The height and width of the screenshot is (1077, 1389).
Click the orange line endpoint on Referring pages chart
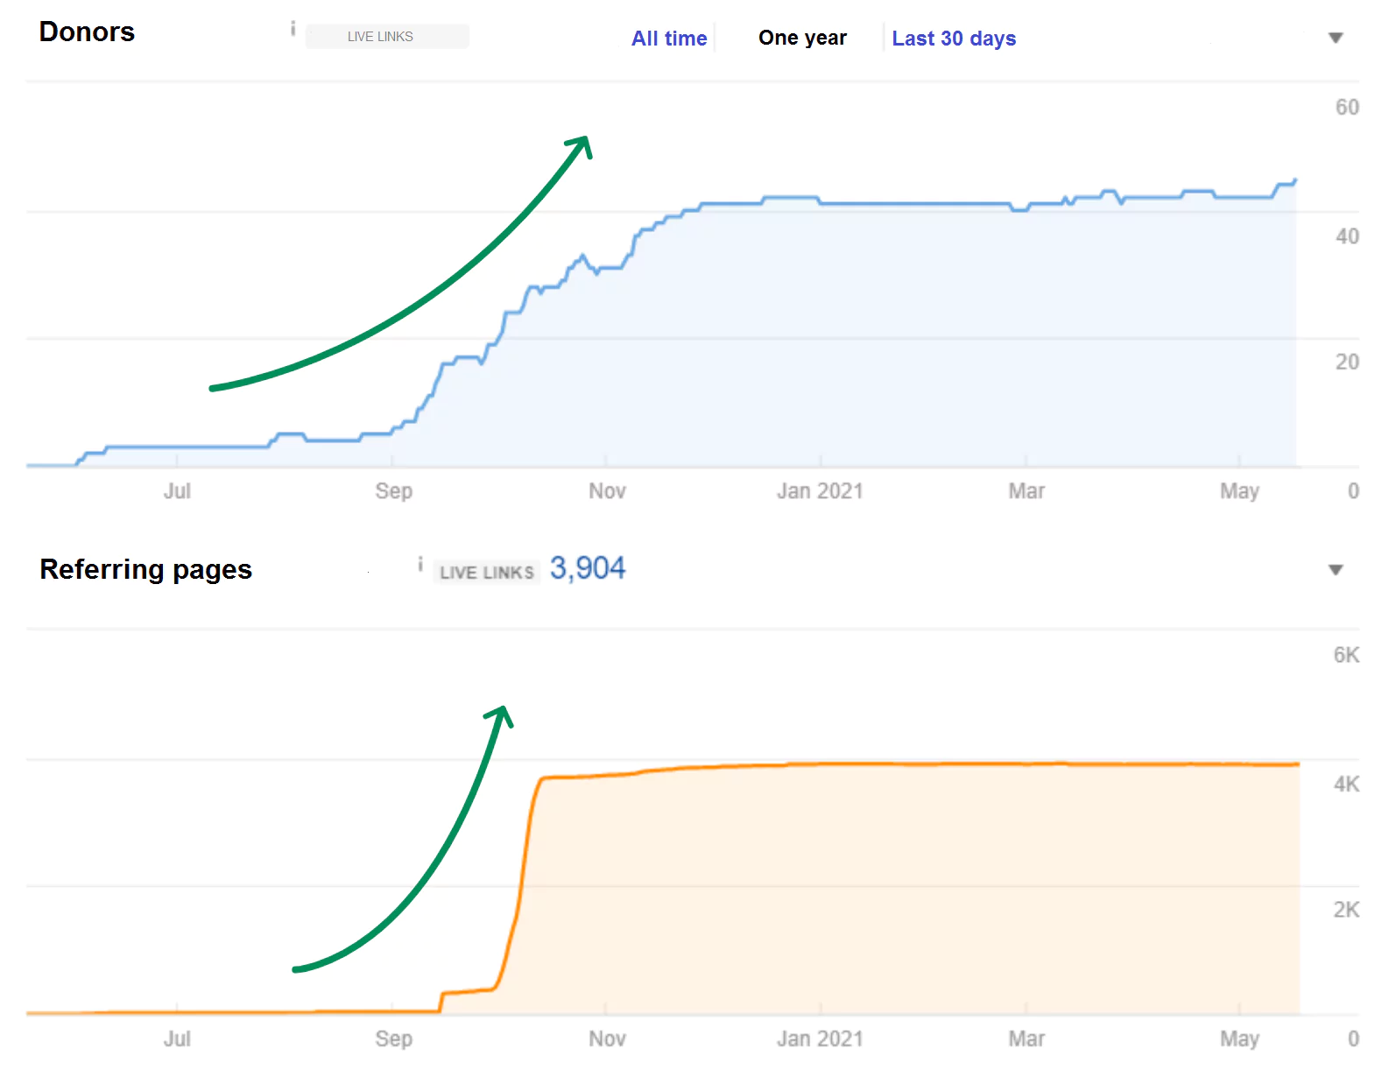[1297, 764]
